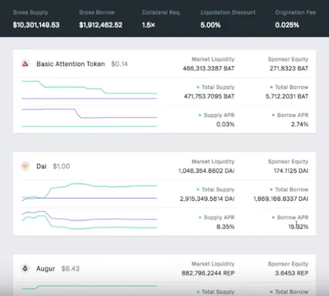Click the BAT price $0.14
The height and width of the screenshot is (296, 329).
pyautogui.click(x=119, y=64)
